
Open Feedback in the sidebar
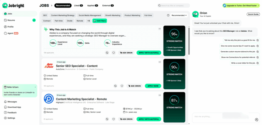(x=10, y=113)
